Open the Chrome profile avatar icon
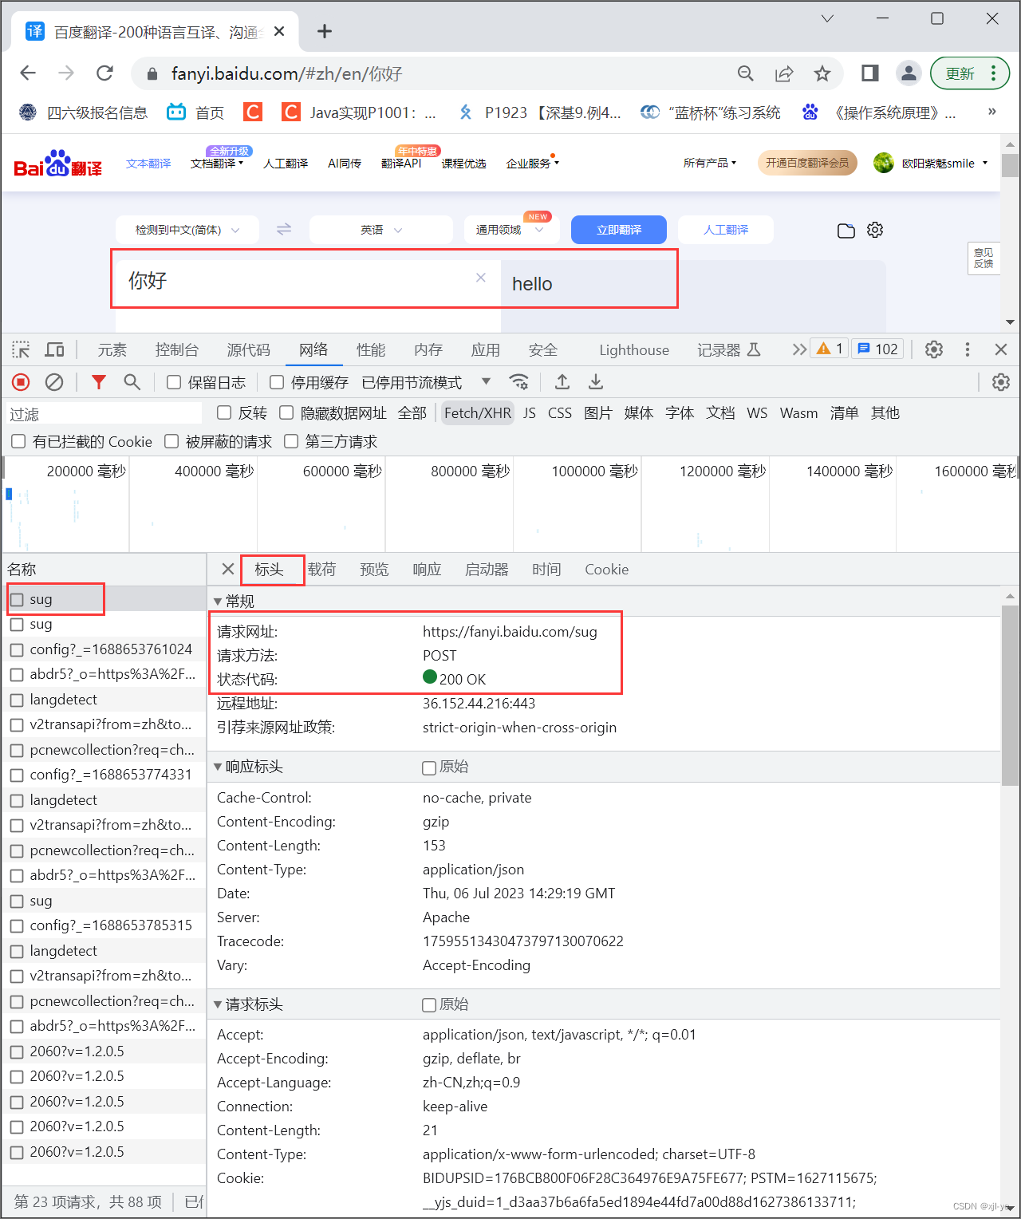 [x=909, y=73]
